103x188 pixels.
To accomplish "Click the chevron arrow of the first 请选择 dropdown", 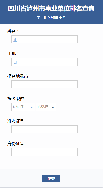I will pyautogui.click(x=32, y=107).
